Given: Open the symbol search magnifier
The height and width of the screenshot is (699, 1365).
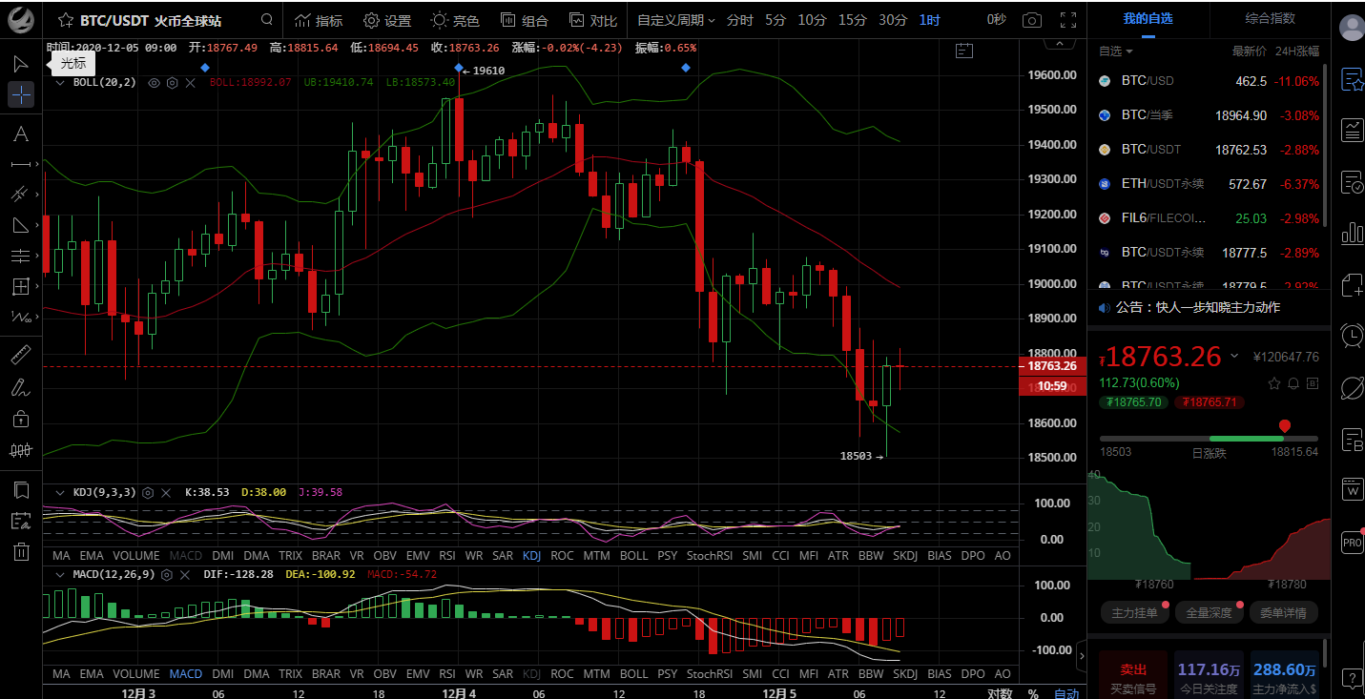Looking at the screenshot, I should point(267,20).
